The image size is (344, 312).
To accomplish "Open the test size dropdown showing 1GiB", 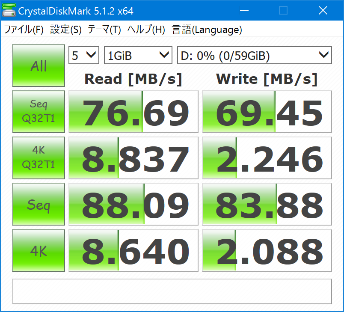I will (138, 55).
